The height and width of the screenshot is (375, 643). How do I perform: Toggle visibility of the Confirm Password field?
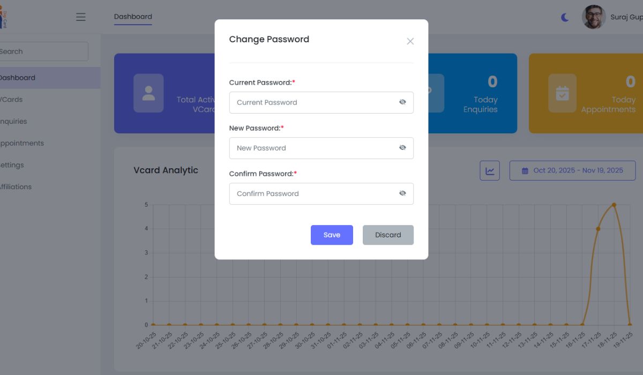tap(402, 193)
